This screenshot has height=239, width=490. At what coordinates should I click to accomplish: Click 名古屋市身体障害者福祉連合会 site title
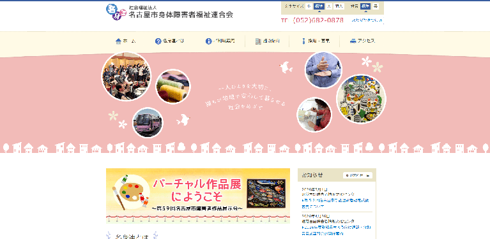pyautogui.click(x=181, y=14)
